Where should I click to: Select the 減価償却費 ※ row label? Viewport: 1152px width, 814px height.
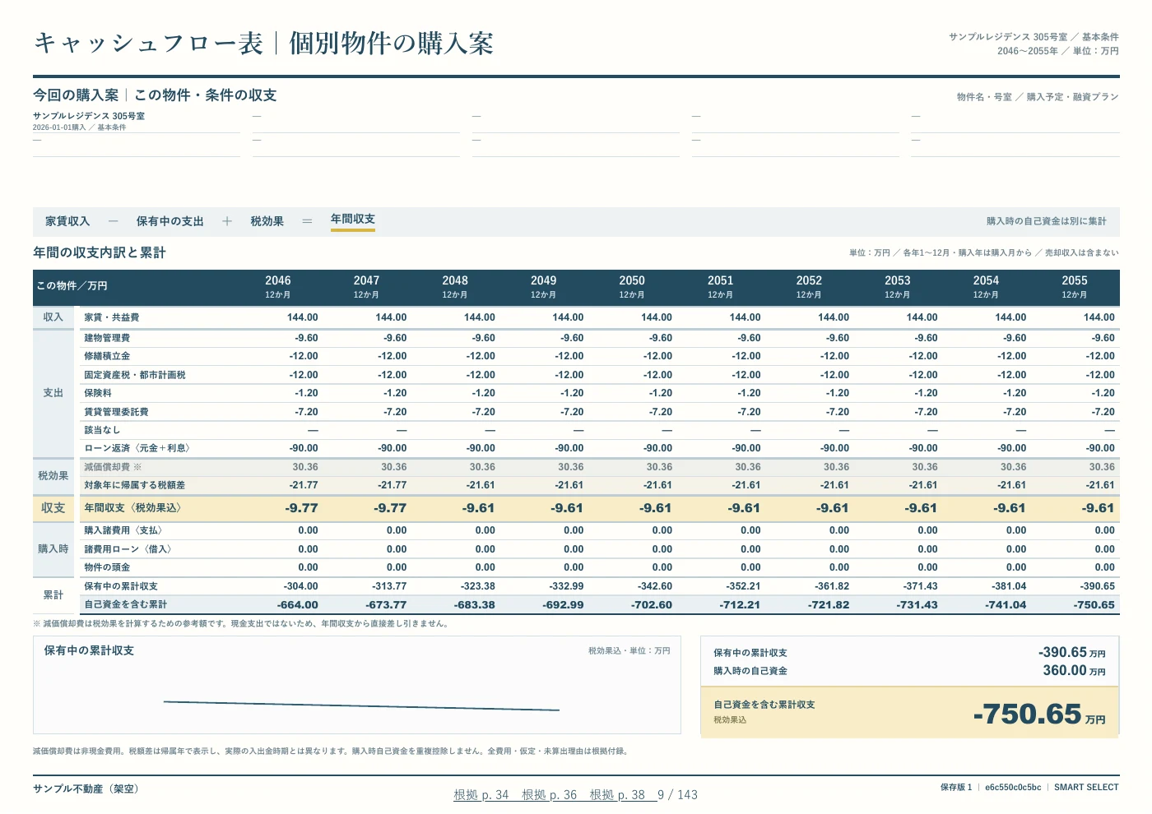coord(113,467)
